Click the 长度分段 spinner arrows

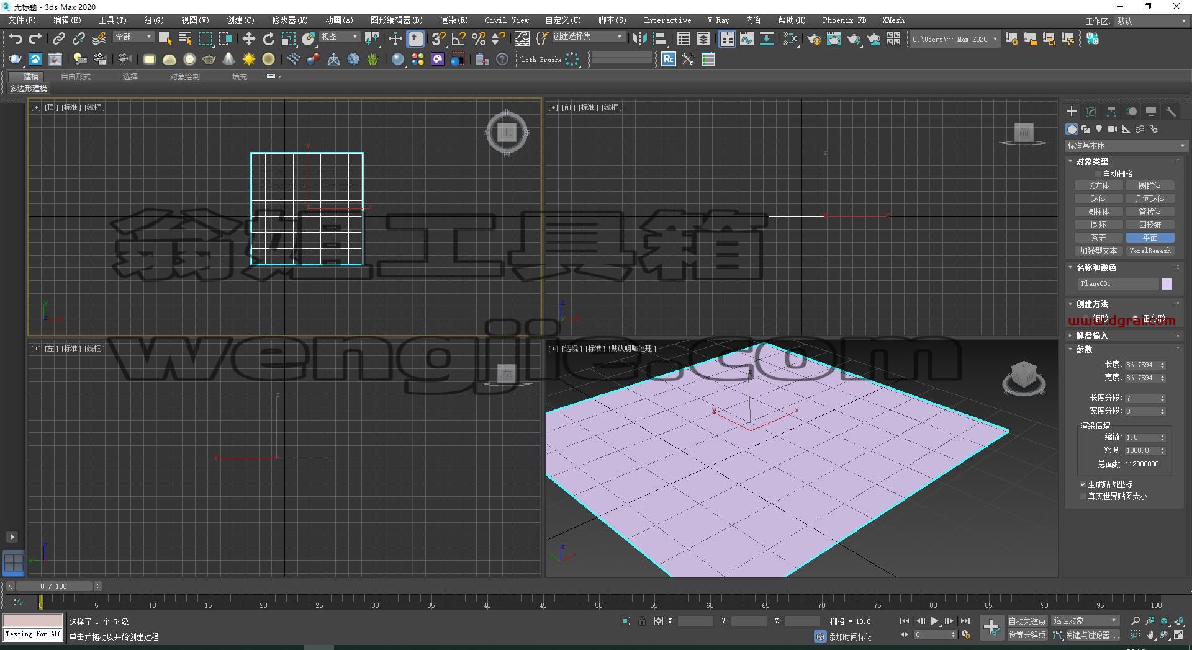tap(1162, 398)
